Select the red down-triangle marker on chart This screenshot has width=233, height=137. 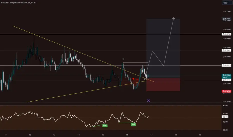[x=133, y=79]
